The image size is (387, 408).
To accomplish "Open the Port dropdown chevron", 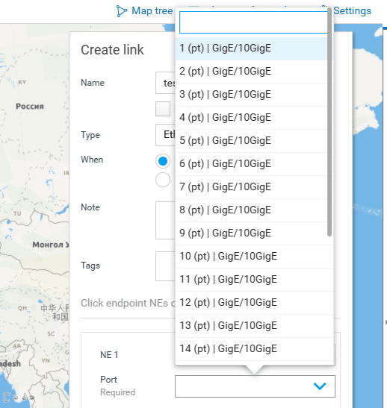I will click(320, 386).
